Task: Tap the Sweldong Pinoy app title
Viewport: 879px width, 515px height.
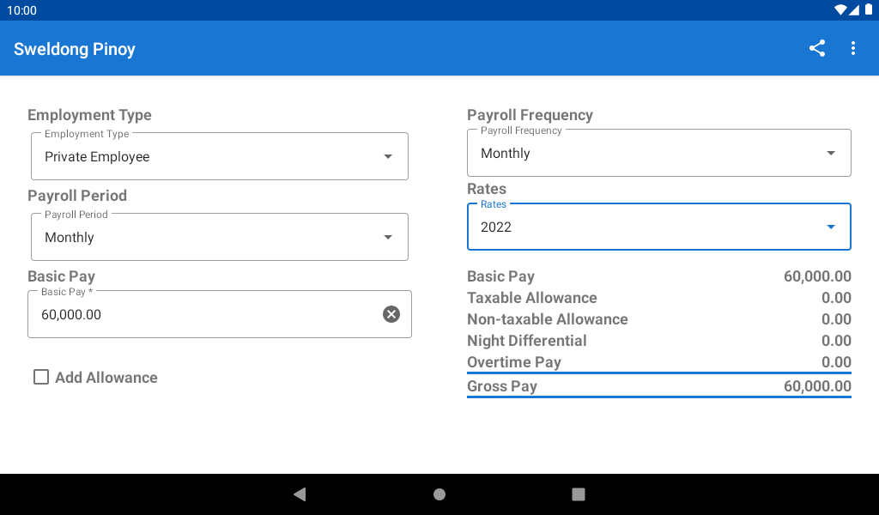Action: pyautogui.click(x=75, y=49)
